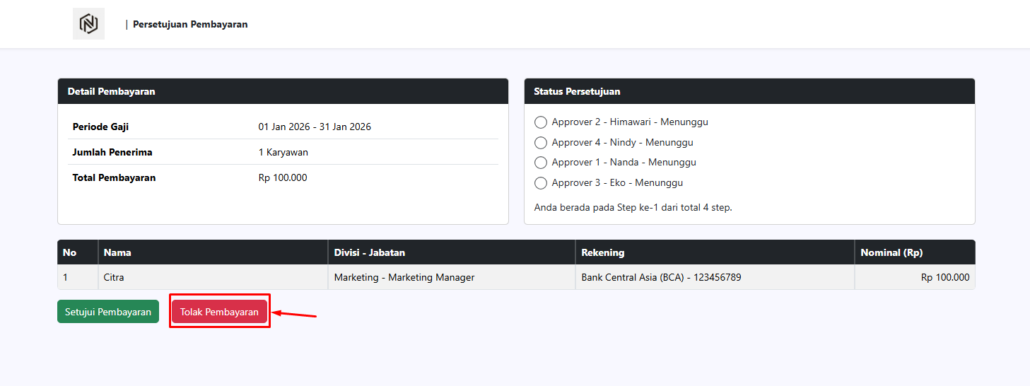The height and width of the screenshot is (386, 1030).
Task: Click the Total Pembayaran Rp 100.000 value
Action: click(x=283, y=177)
